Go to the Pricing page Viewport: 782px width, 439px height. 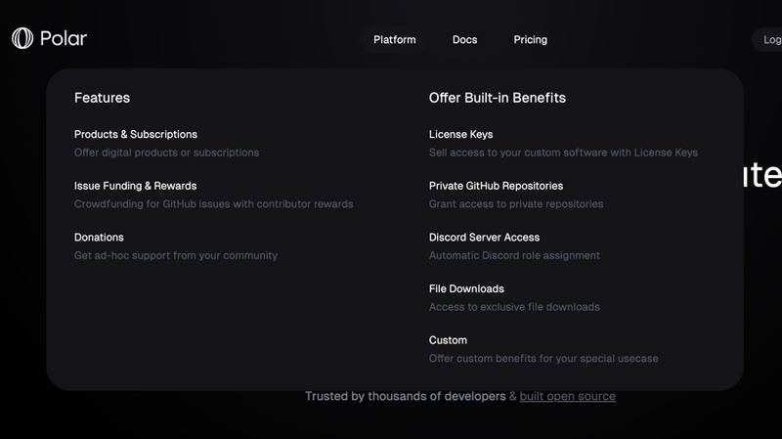point(530,40)
